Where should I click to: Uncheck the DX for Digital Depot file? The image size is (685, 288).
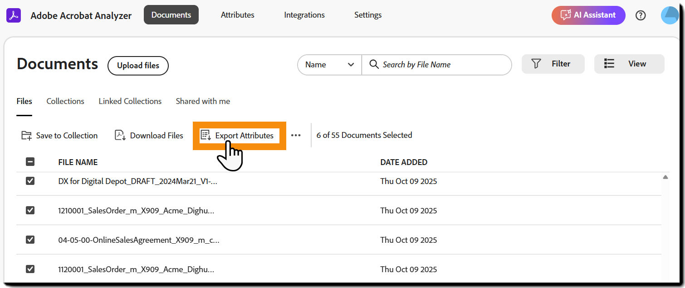(x=30, y=181)
